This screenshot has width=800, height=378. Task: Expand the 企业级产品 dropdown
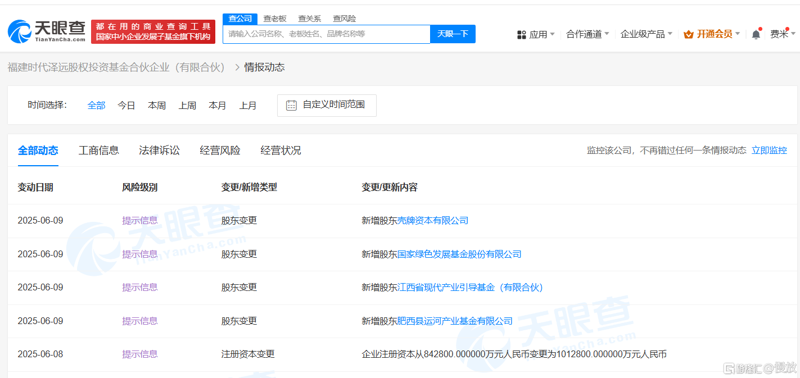[x=647, y=34]
